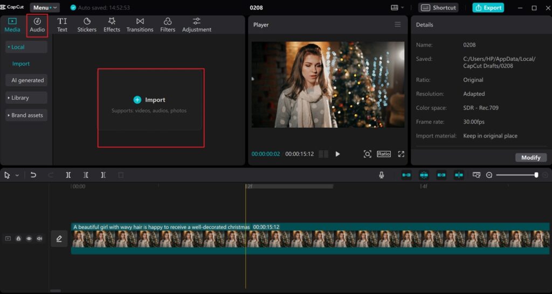The width and height of the screenshot is (552, 294).
Task: Select the christmas girl video clip
Action: click(310, 239)
